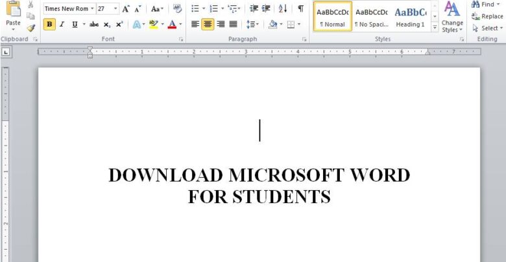This screenshot has width=506, height=262.
Task: Expand the full styles gallery
Action: coord(435,28)
